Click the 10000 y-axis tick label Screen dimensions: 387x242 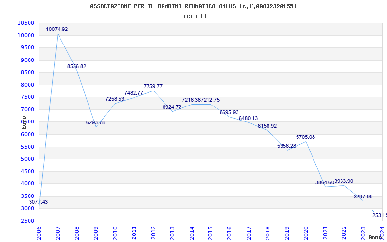coord(26,35)
